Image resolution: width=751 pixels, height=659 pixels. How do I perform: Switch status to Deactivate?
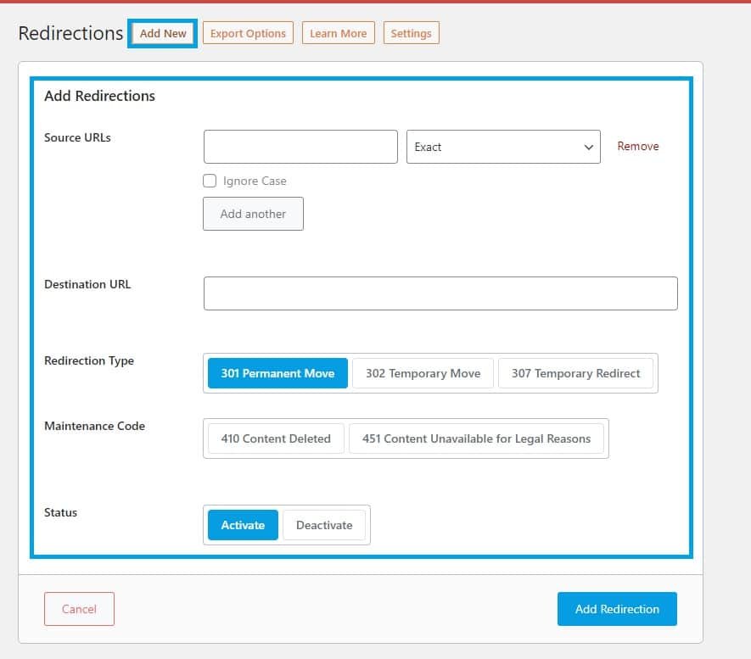[323, 525]
